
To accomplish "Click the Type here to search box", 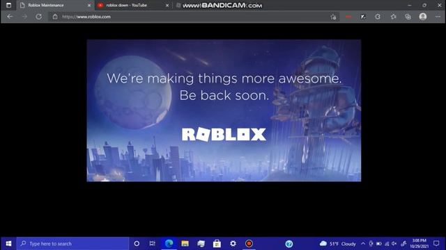I will 72,244.
